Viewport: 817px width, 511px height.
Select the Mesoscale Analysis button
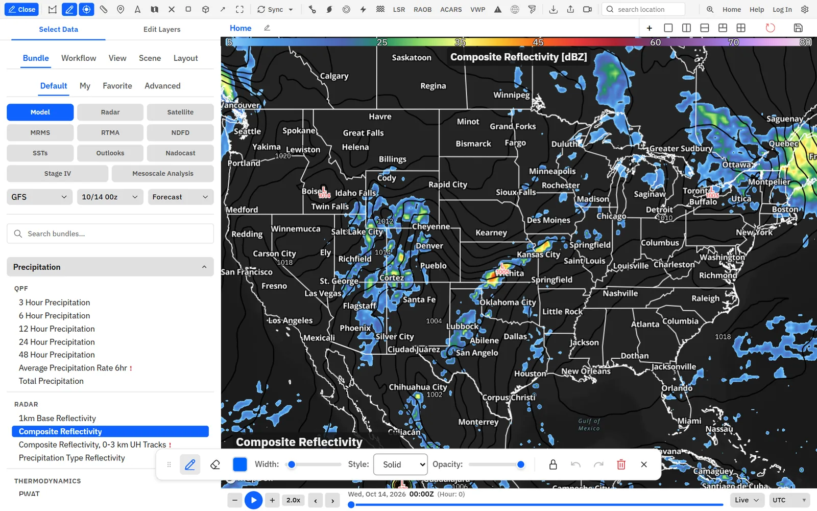click(163, 173)
